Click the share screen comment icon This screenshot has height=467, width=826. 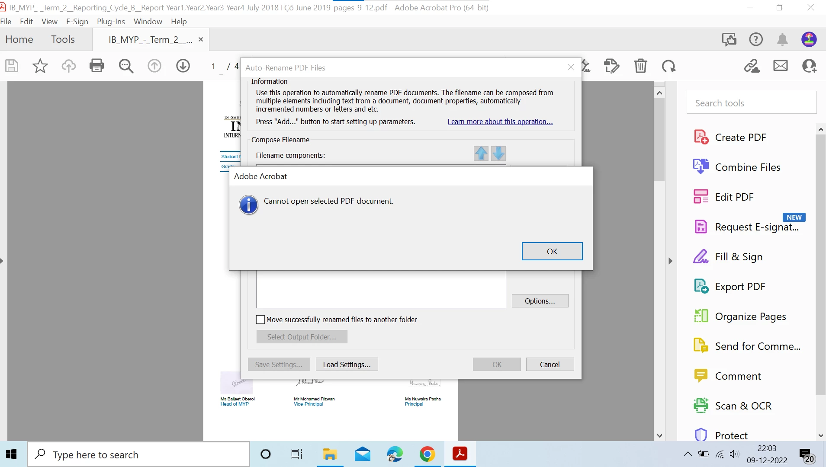tap(729, 39)
